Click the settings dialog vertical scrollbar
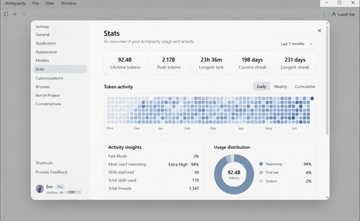 click(327, 81)
